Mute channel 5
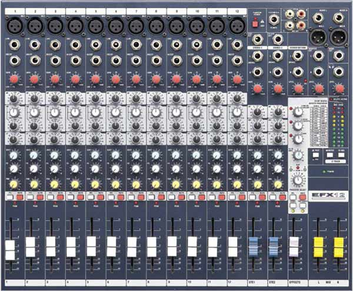Image resolution: width=353 pixels, height=291 pixels. point(101,197)
